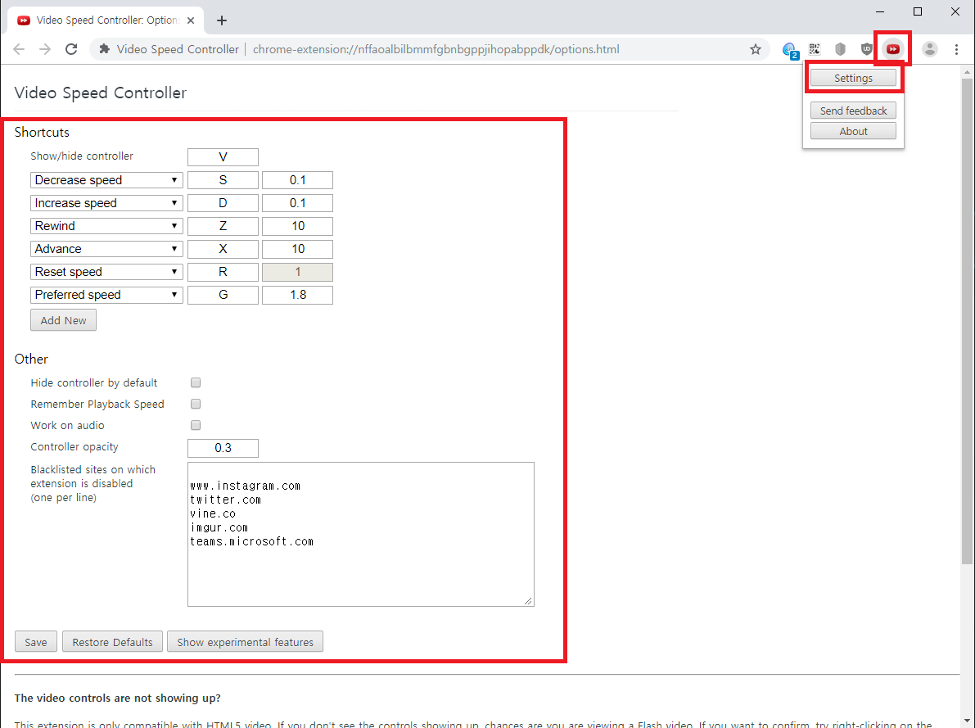Screen dimensions: 975x728
Task: Close the Video Speed Controller tab
Action: (191, 20)
